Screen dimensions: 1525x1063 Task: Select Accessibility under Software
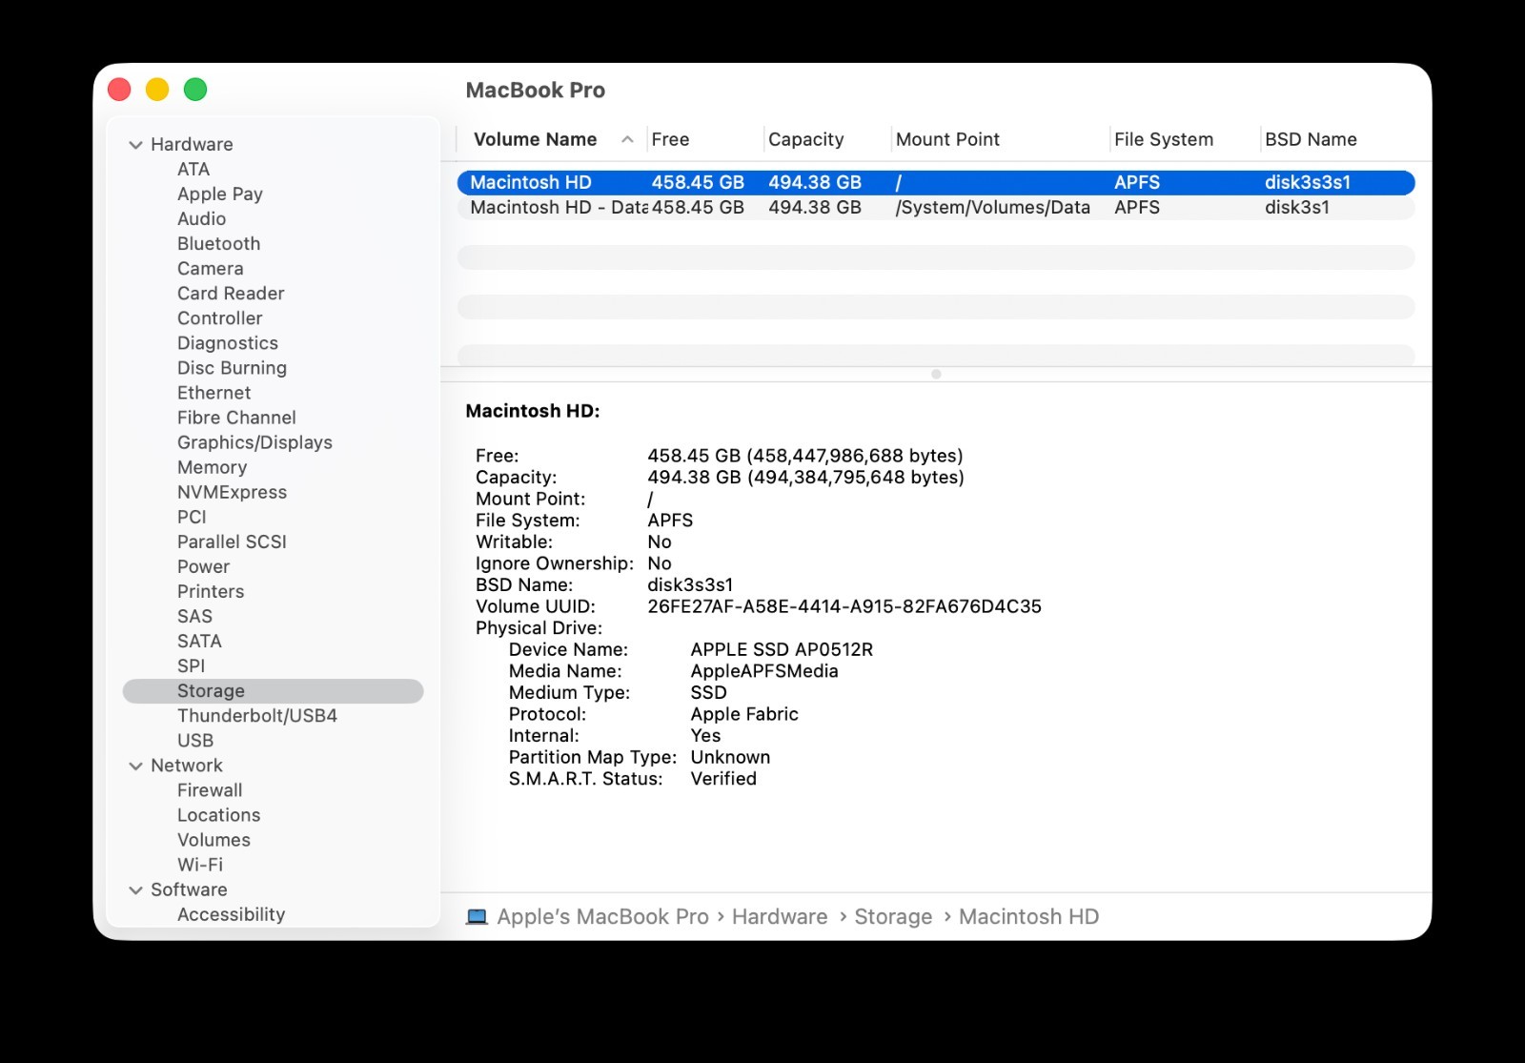pyautogui.click(x=231, y=913)
